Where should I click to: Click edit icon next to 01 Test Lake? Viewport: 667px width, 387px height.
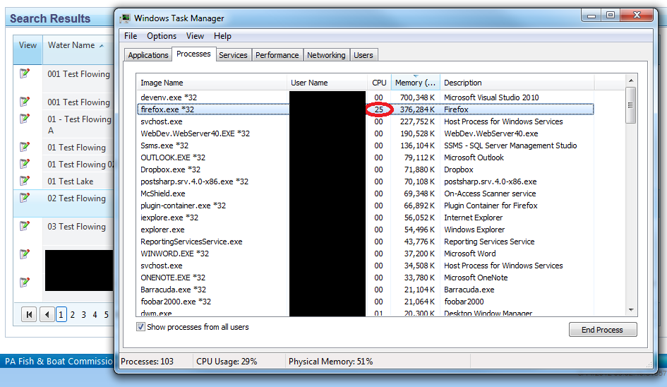pyautogui.click(x=25, y=181)
